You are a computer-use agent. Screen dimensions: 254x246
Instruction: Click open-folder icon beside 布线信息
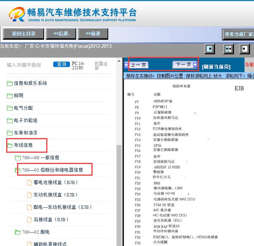click(x=10, y=145)
